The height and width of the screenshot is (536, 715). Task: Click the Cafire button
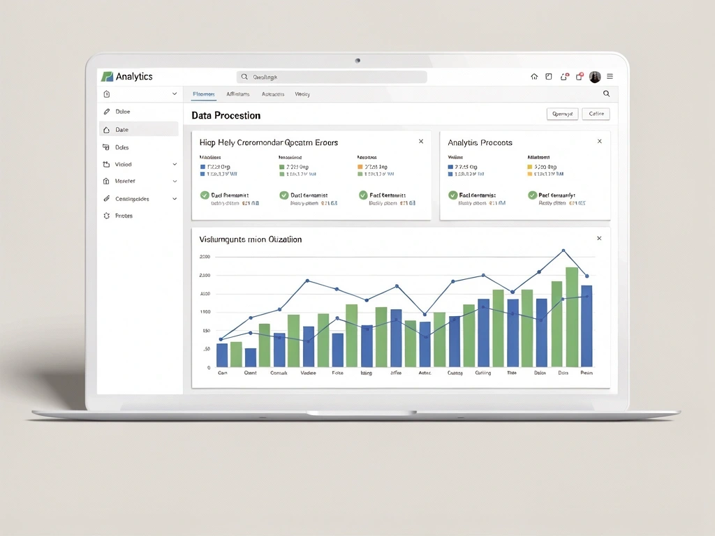596,113
